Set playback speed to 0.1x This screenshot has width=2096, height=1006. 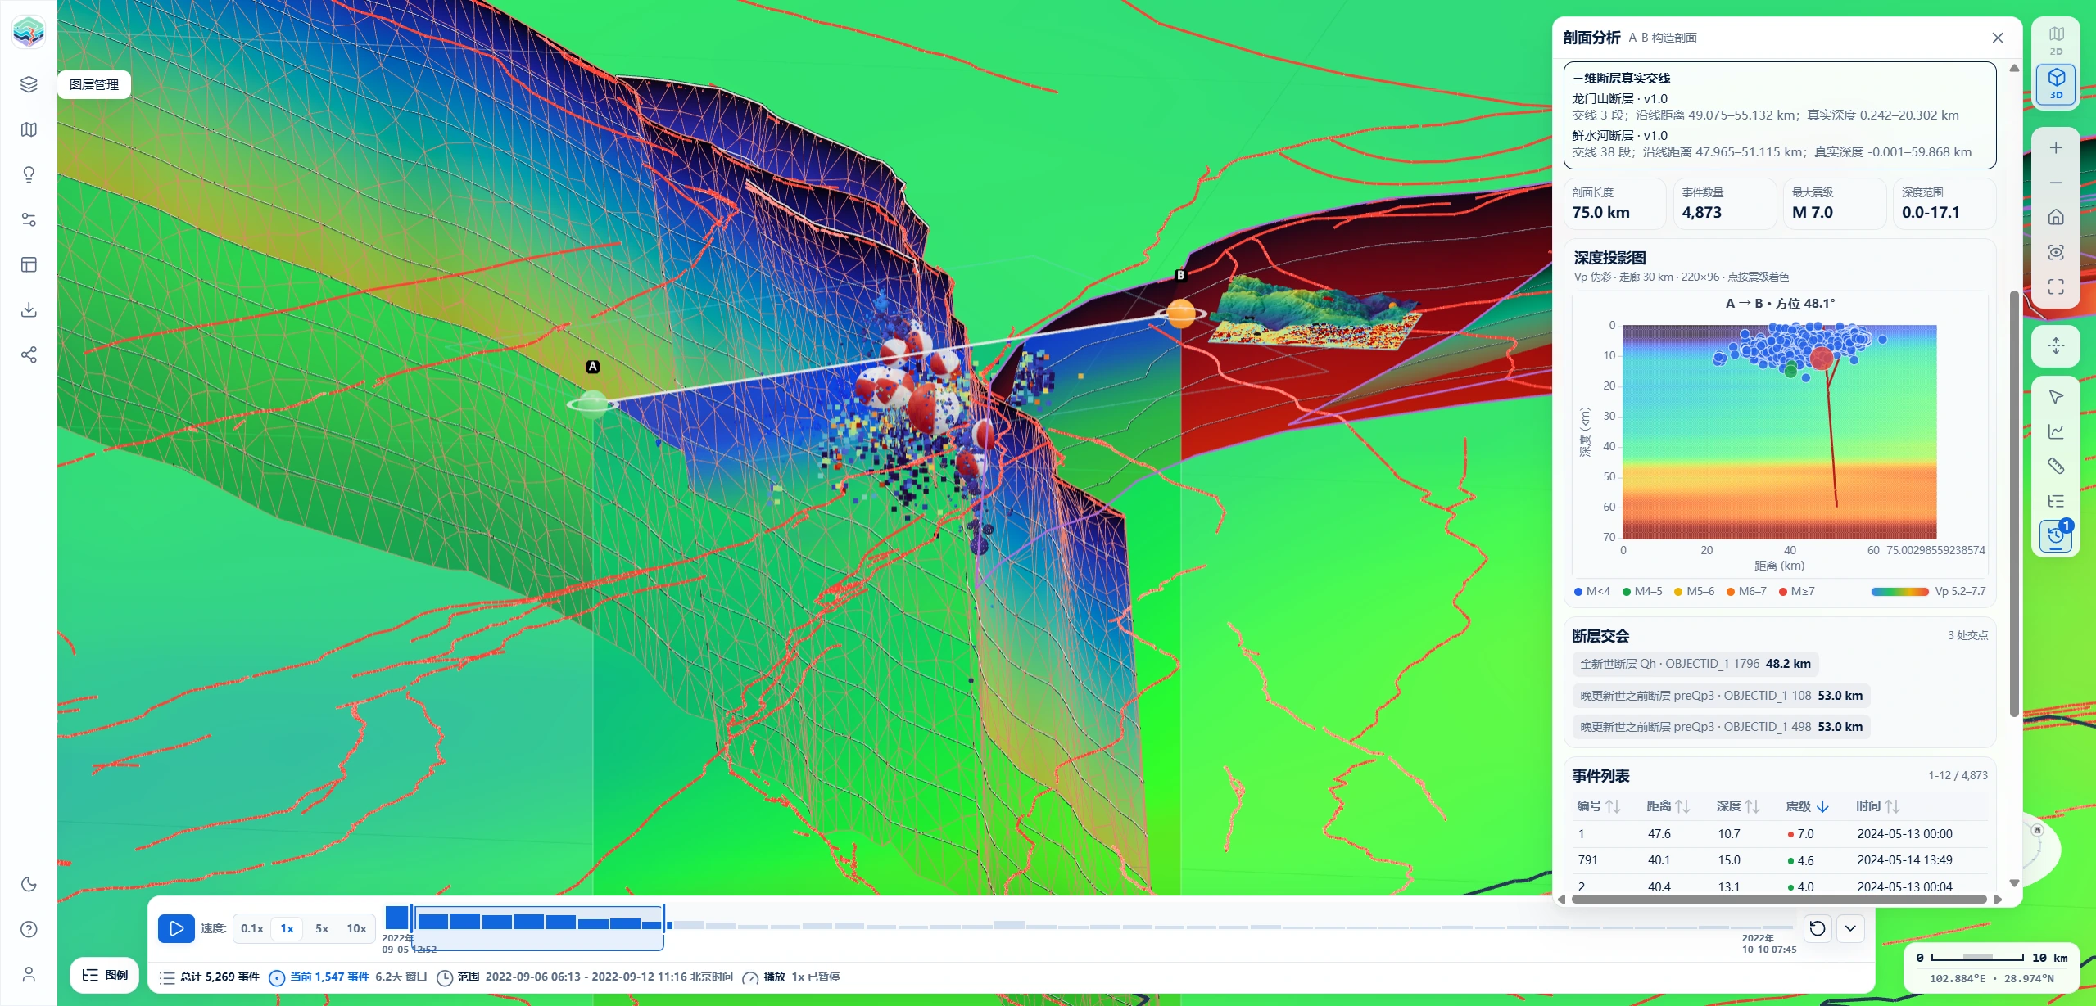pos(252,928)
